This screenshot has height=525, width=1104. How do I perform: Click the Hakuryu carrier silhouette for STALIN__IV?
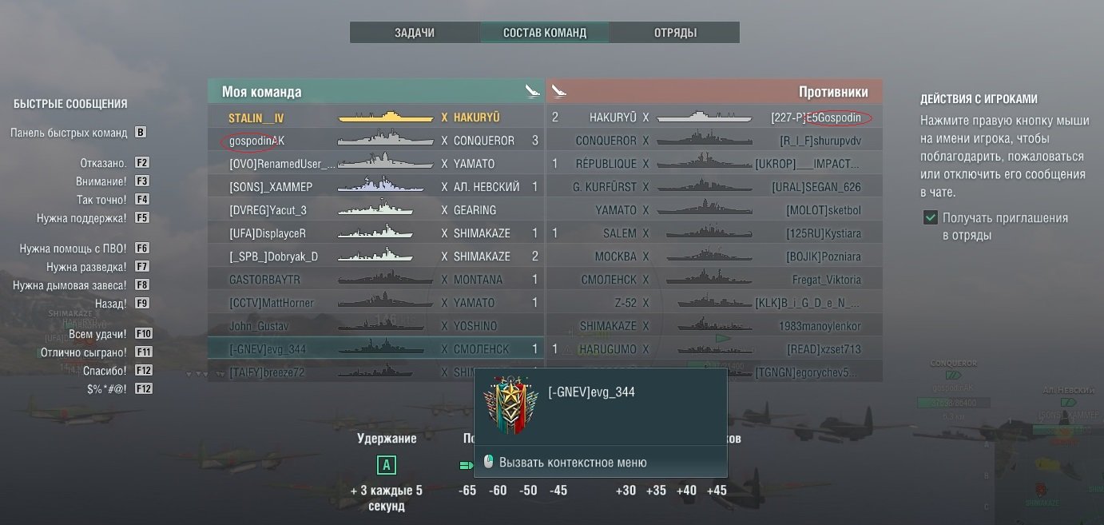click(375, 117)
